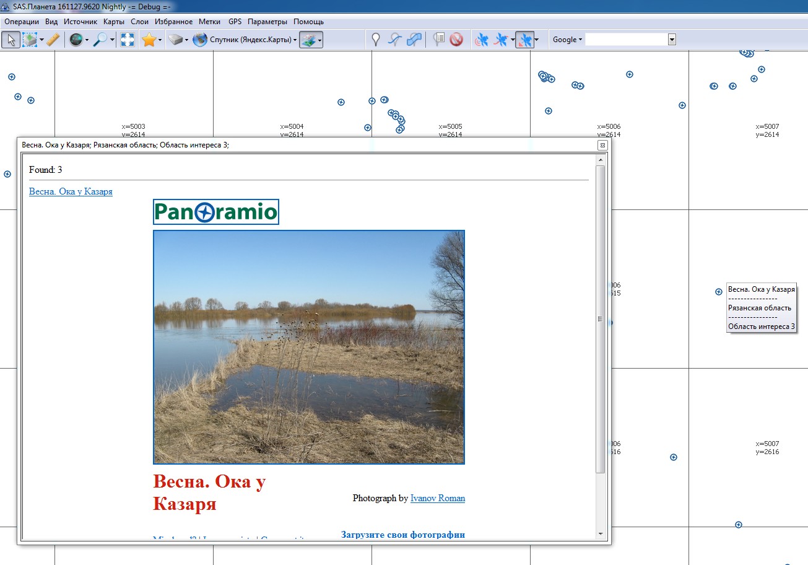Toggle the highlighted layers button
Screen dimensions: 808x565
[x=309, y=40]
